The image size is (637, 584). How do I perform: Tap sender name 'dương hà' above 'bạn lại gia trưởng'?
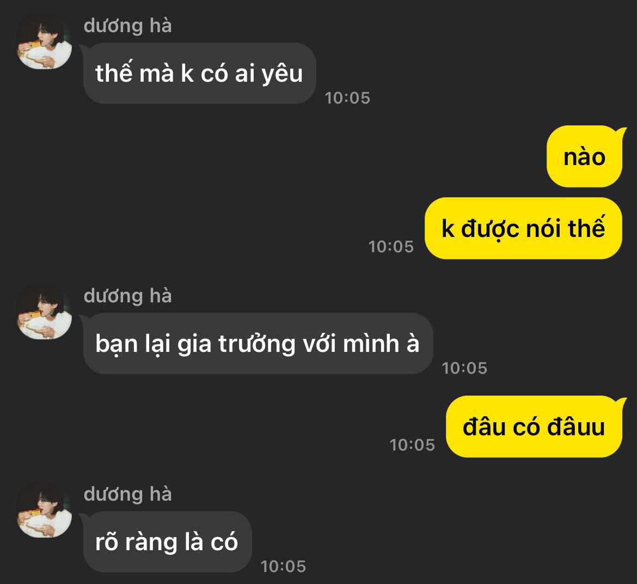click(x=127, y=296)
